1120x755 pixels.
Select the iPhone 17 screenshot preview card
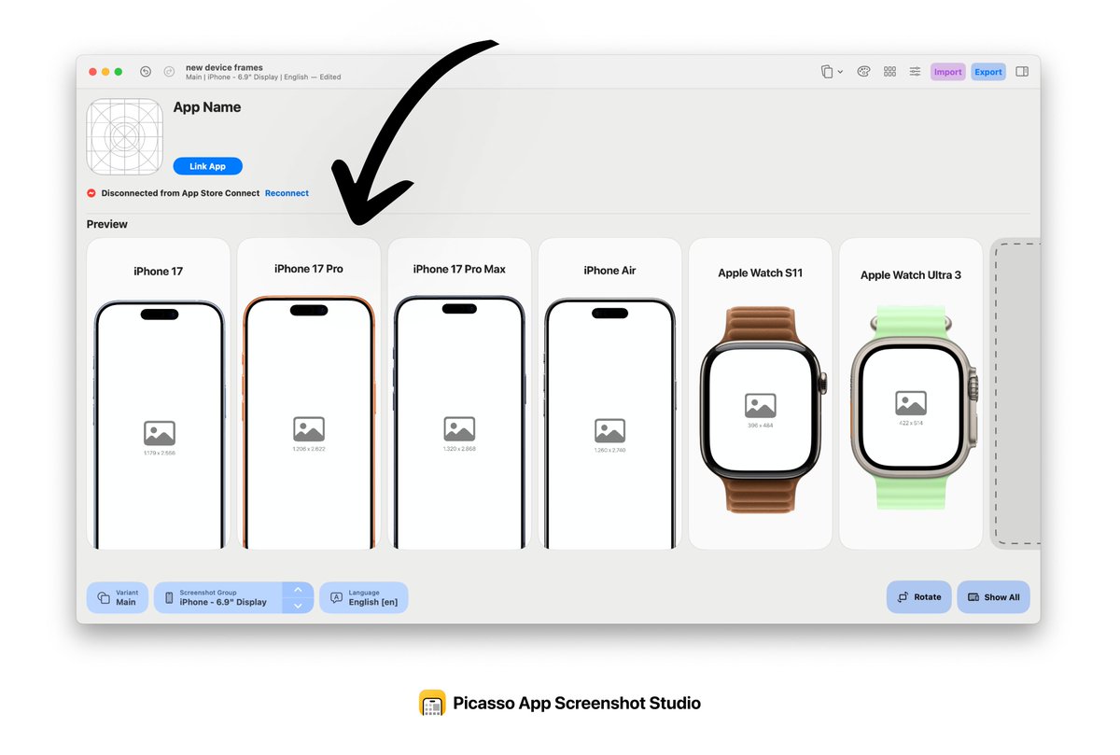coord(158,393)
